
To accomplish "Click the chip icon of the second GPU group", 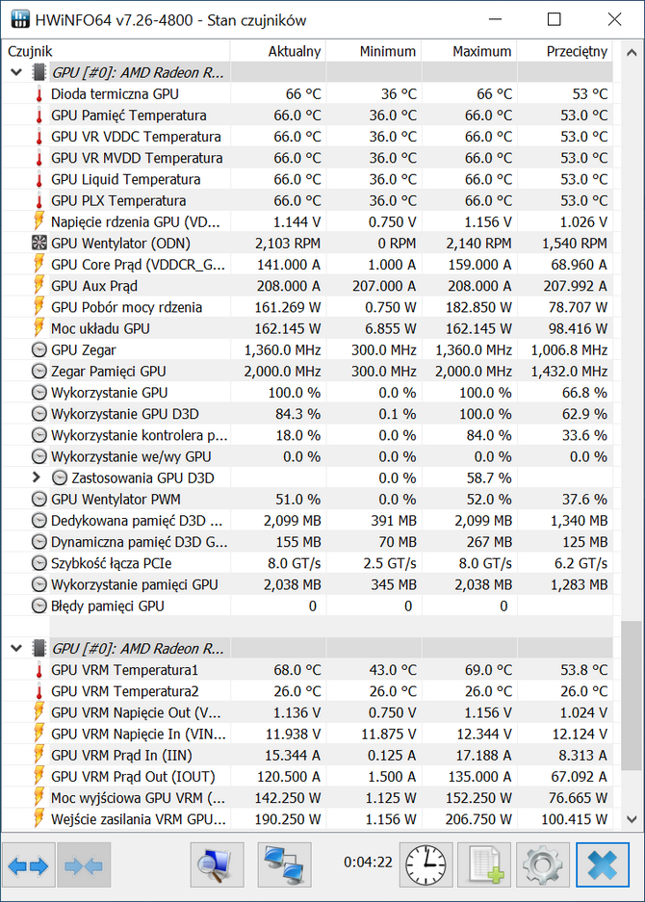I will click(39, 648).
